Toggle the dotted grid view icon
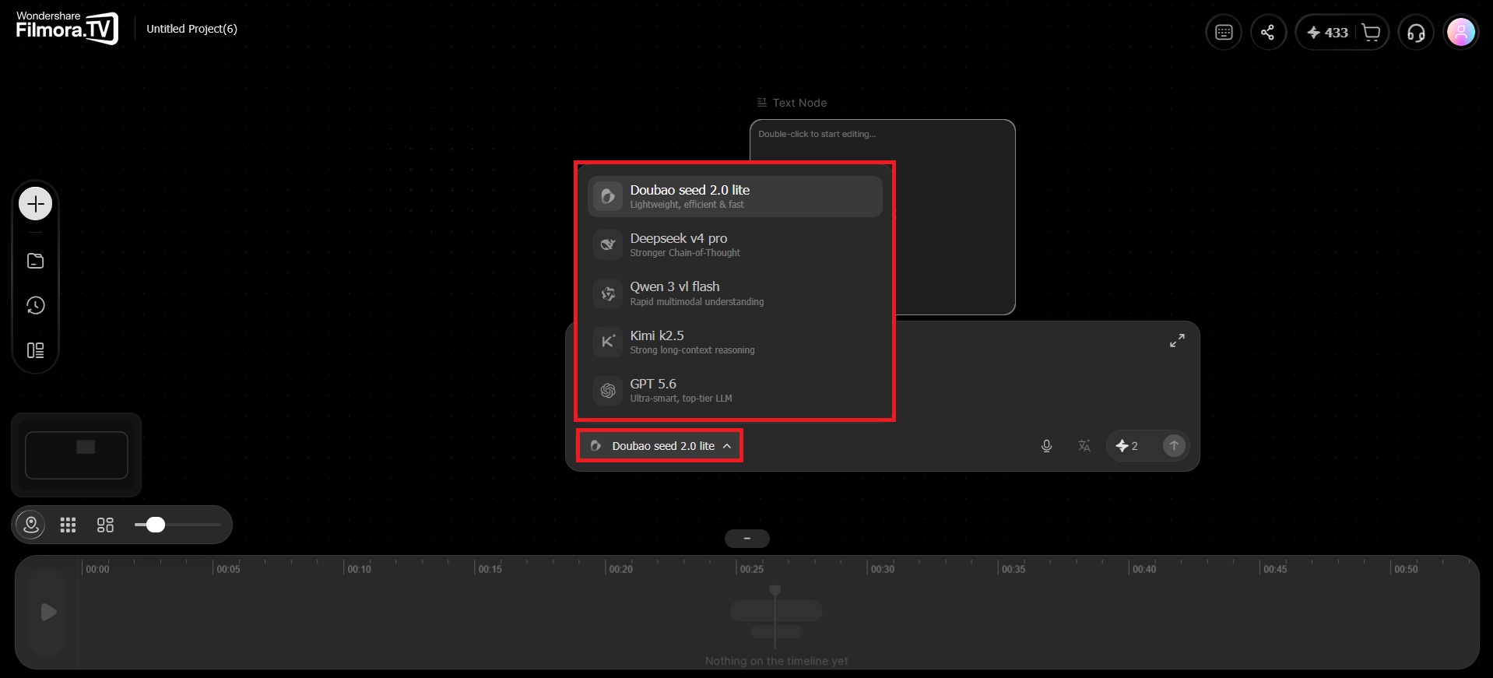This screenshot has width=1493, height=678. (68, 525)
